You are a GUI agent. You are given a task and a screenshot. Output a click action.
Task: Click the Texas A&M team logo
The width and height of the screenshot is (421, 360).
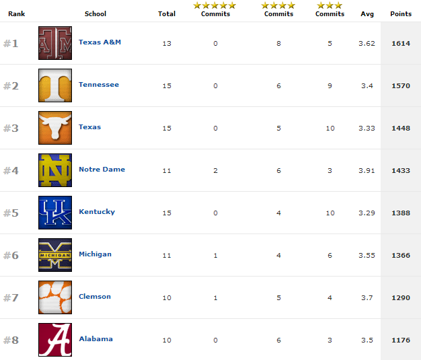tap(55, 43)
